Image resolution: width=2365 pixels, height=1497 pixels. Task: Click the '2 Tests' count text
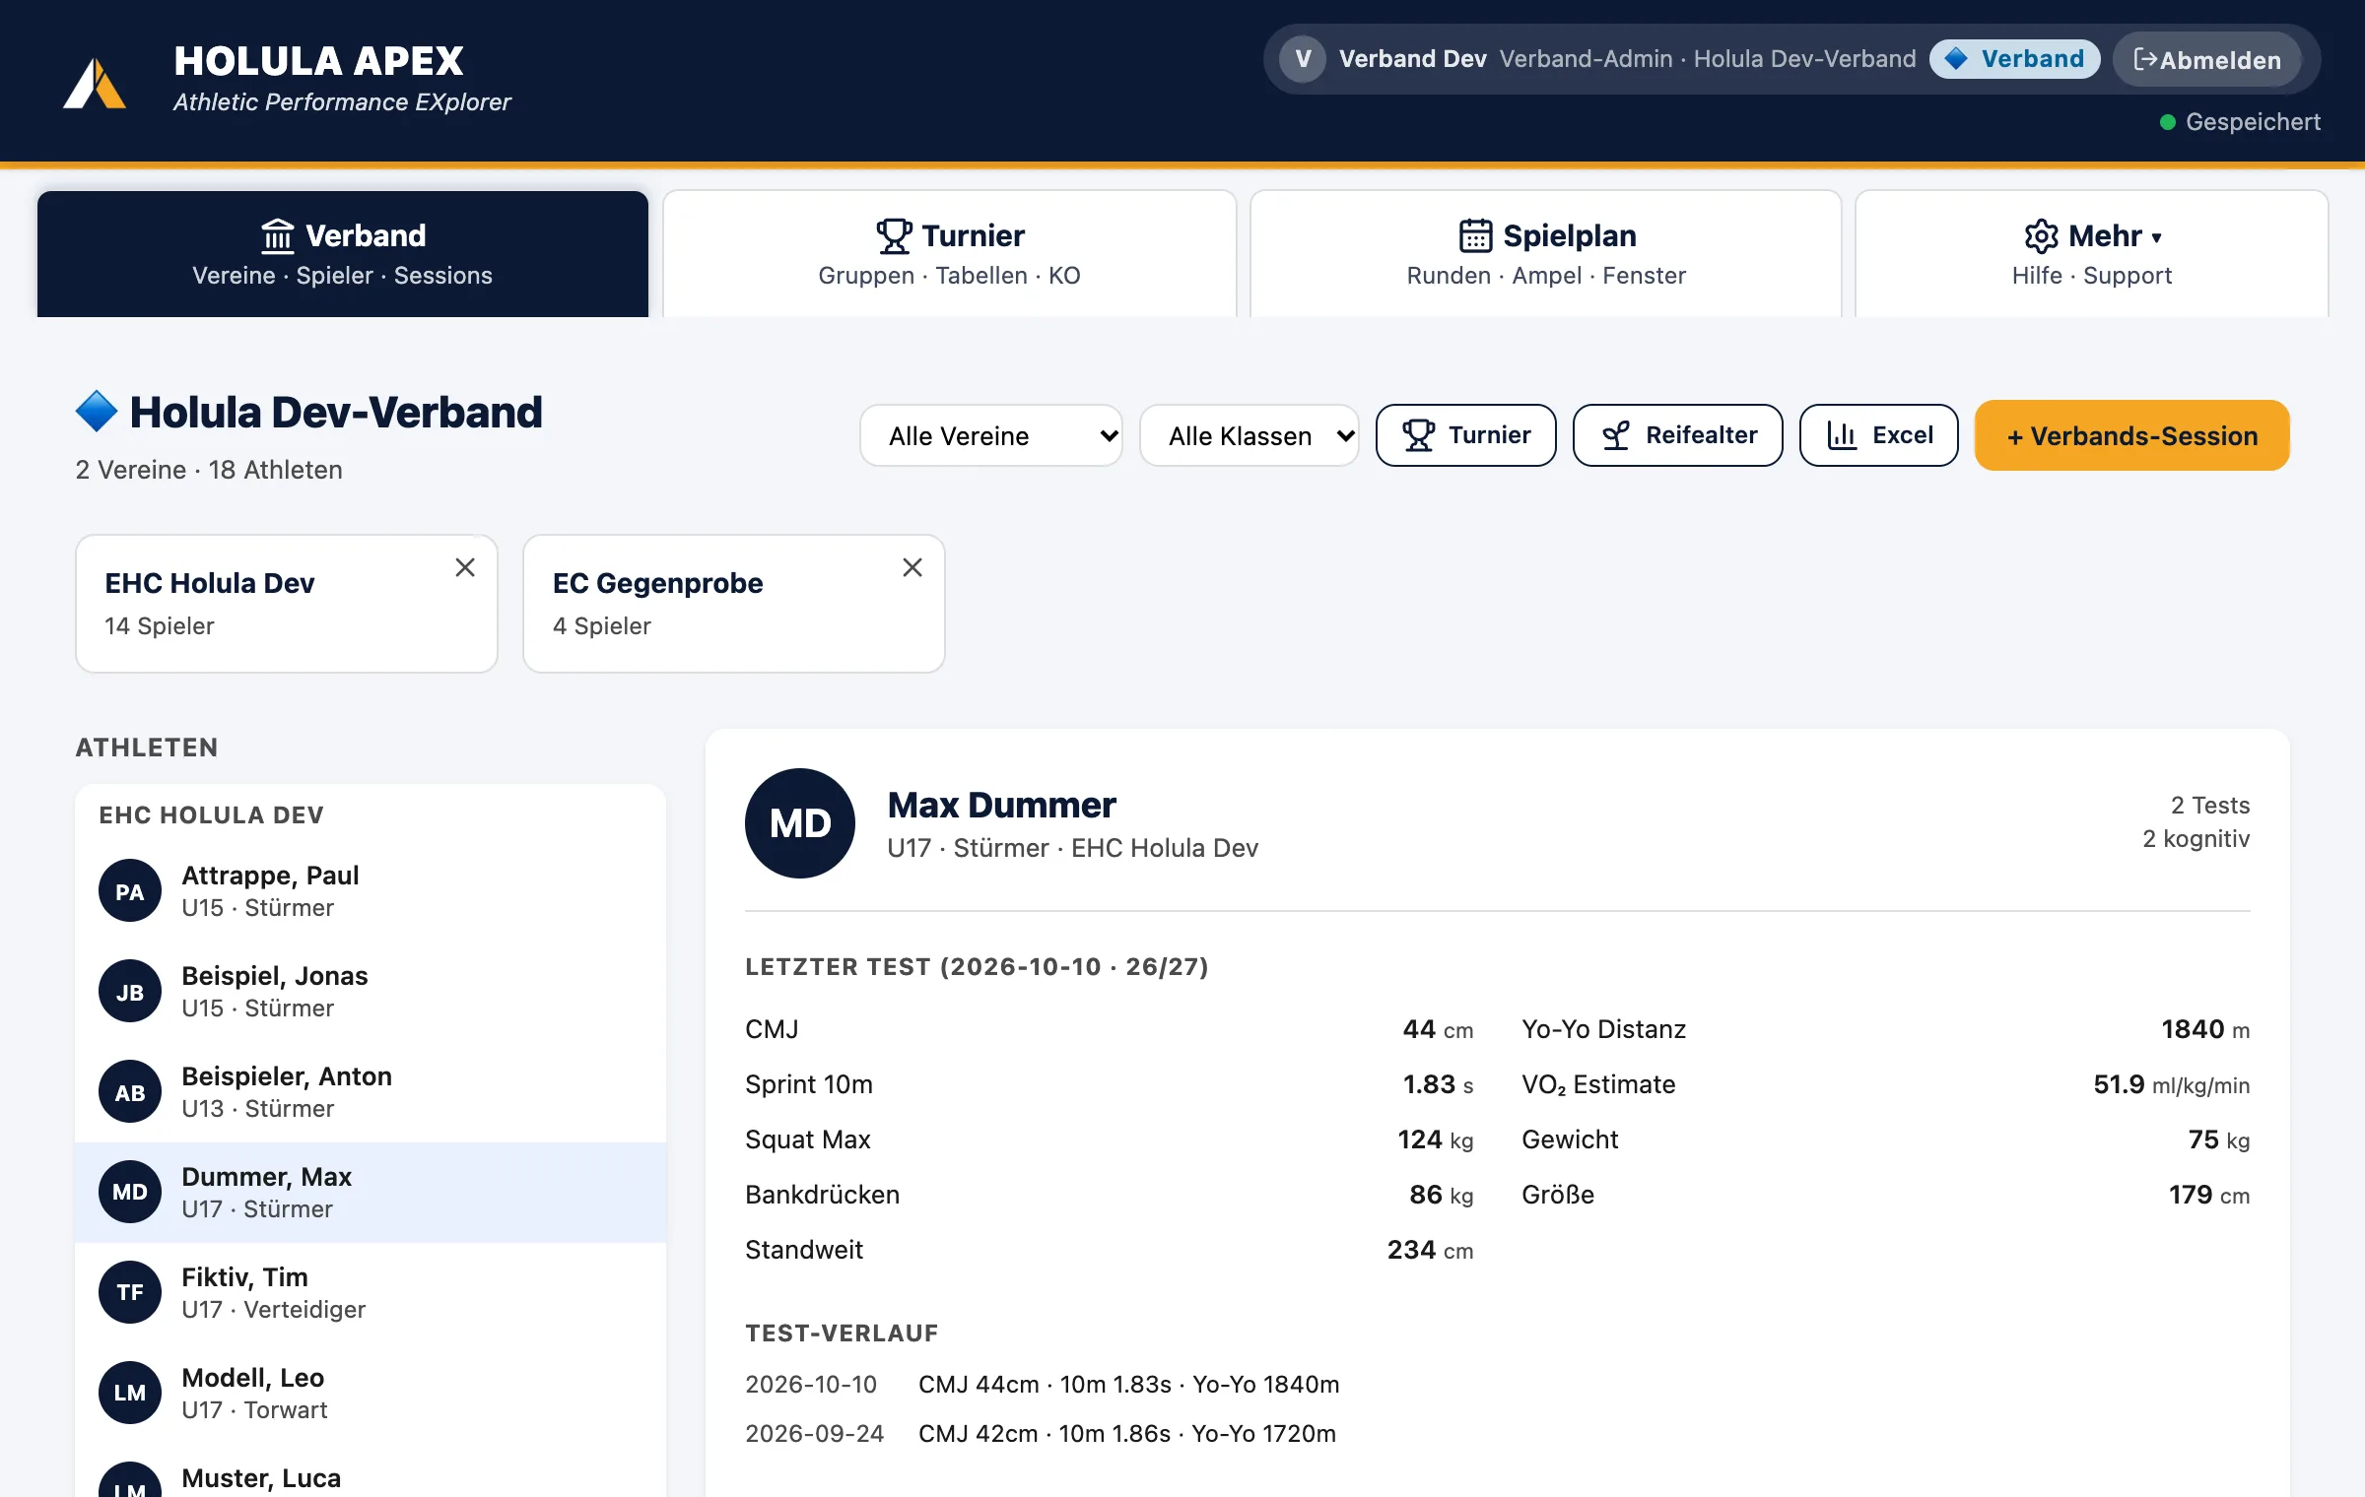coord(2210,806)
